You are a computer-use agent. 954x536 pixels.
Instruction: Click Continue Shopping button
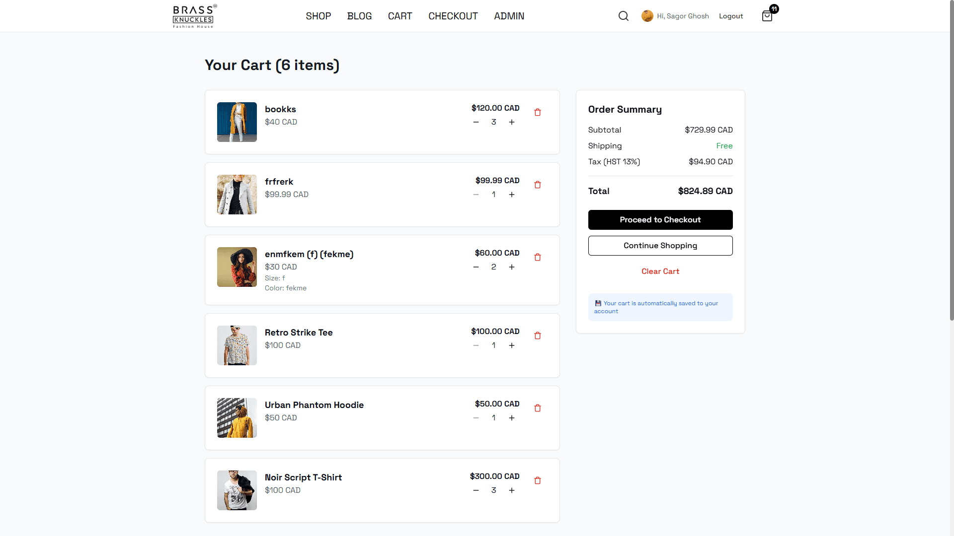click(x=660, y=246)
